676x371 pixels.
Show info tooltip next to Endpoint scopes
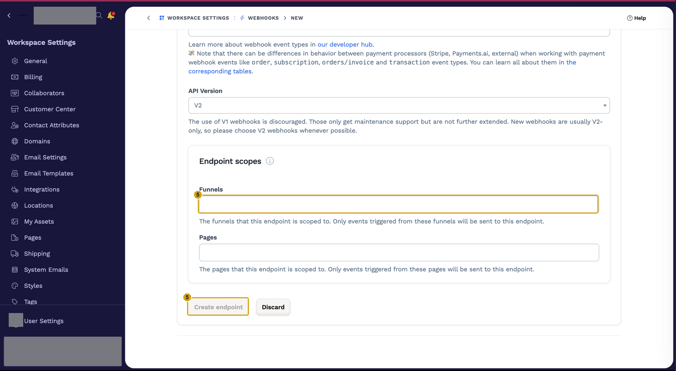[270, 161]
